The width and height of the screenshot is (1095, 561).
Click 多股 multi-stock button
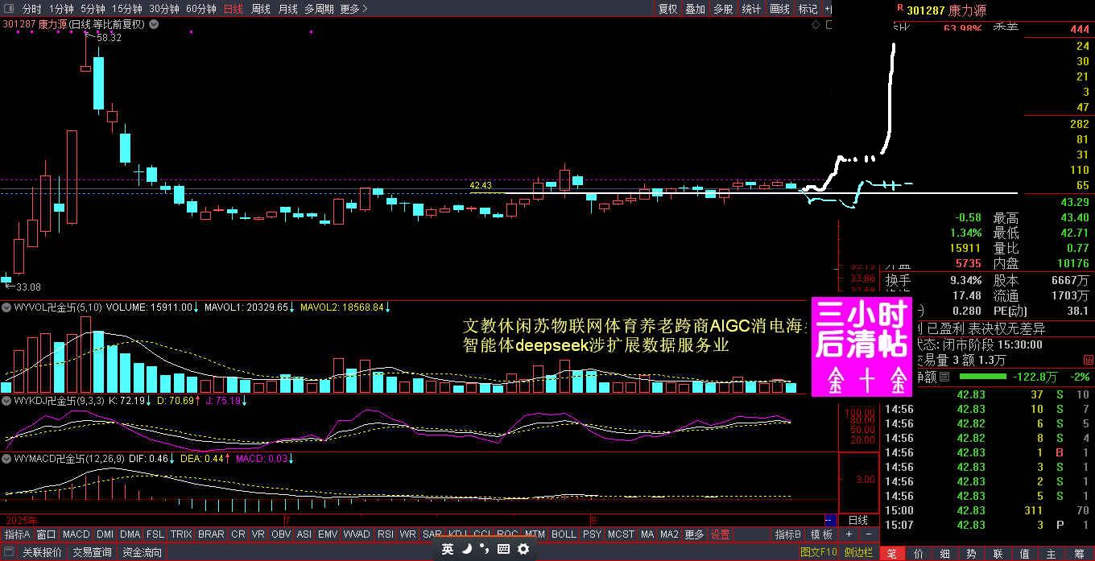click(x=723, y=9)
